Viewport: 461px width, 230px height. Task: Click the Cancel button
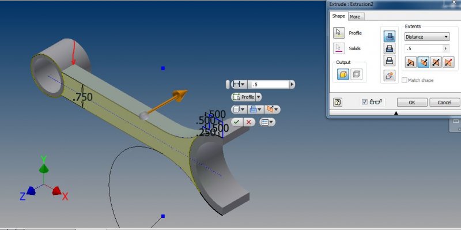pos(444,103)
